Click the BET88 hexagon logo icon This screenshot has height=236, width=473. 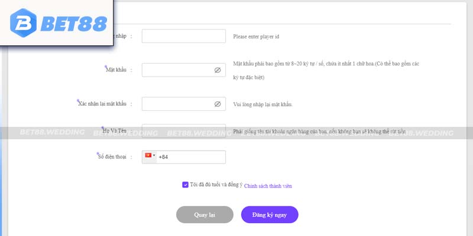23,23
